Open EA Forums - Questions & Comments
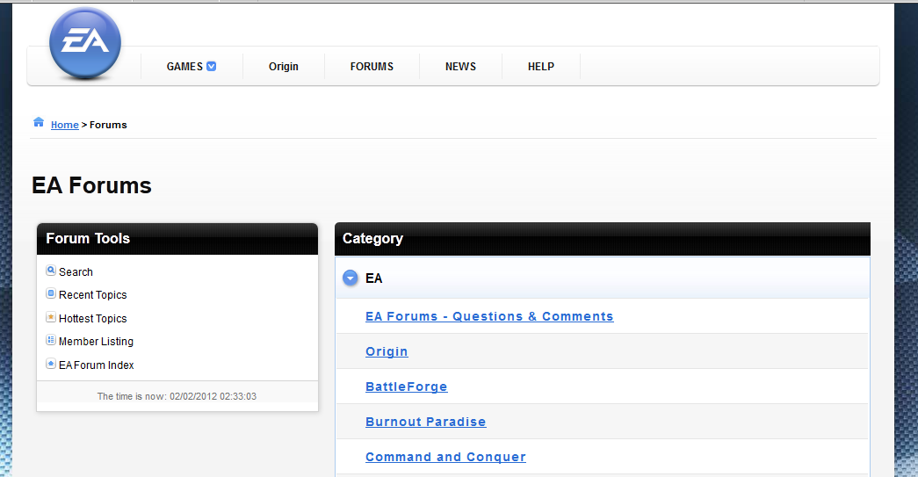918x477 pixels. (x=489, y=316)
